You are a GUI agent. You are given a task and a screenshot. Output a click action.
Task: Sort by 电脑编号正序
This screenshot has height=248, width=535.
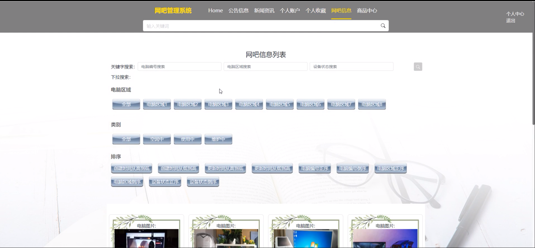coord(315,169)
